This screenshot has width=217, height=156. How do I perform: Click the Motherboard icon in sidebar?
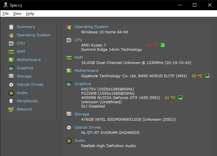tap(11, 60)
